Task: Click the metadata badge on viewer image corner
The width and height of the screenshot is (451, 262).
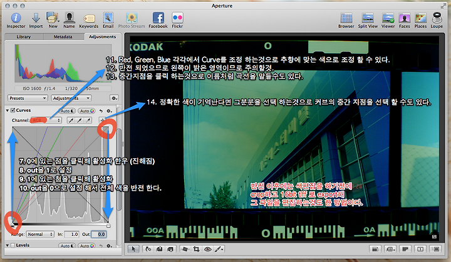Action: [x=434, y=237]
